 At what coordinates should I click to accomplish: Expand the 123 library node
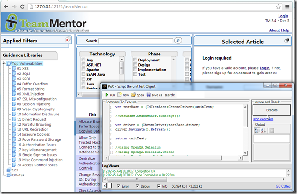4,170
